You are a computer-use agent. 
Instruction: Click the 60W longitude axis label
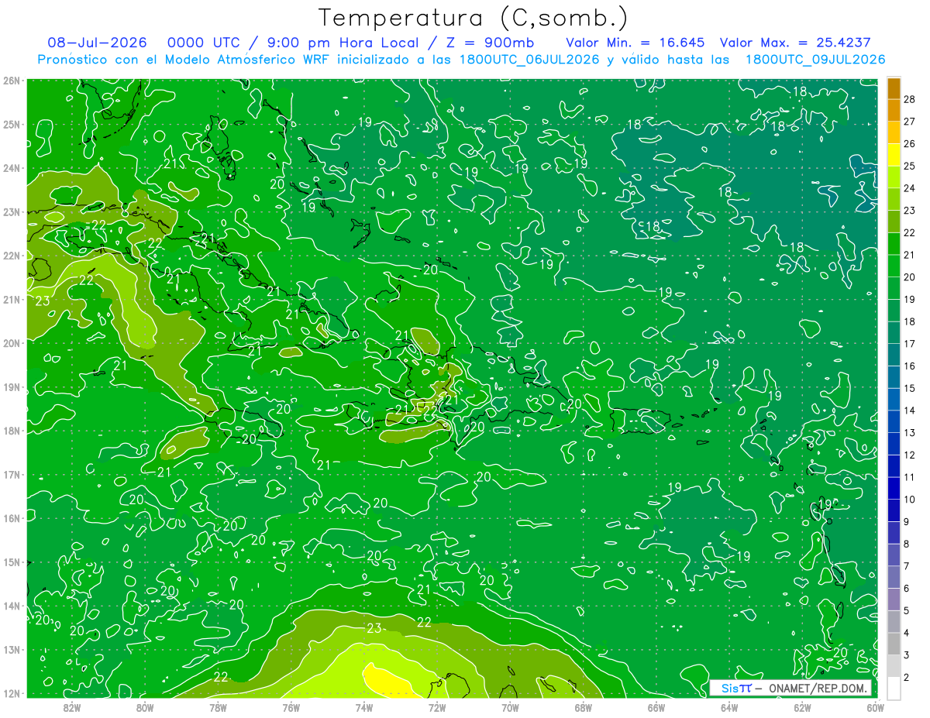click(875, 707)
